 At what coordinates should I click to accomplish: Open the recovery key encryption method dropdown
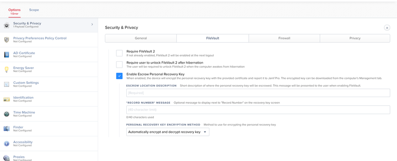[168, 132]
